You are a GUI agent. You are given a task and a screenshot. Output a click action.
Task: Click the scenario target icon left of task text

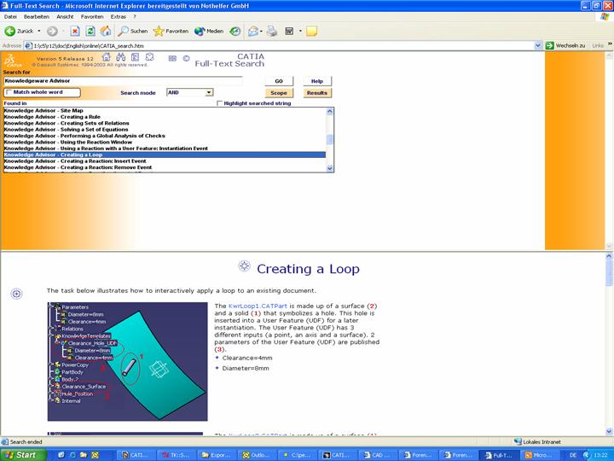pos(16,293)
